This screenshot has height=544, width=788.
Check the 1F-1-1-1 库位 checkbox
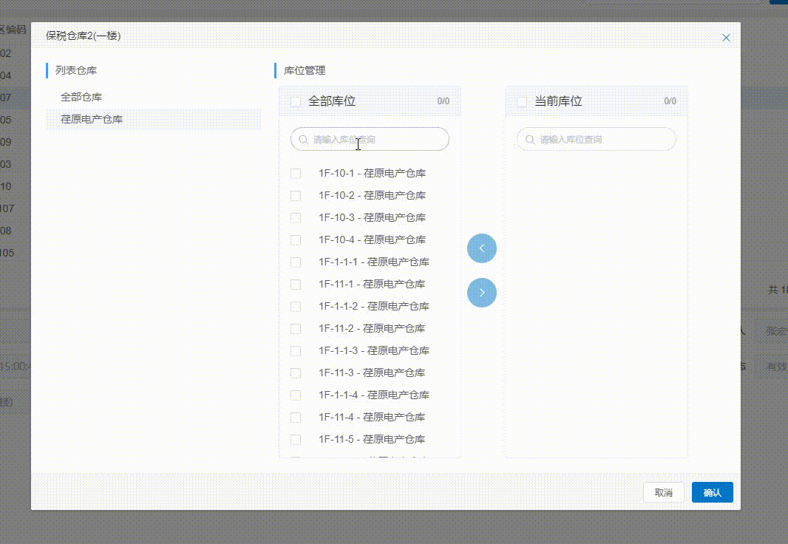(x=296, y=262)
